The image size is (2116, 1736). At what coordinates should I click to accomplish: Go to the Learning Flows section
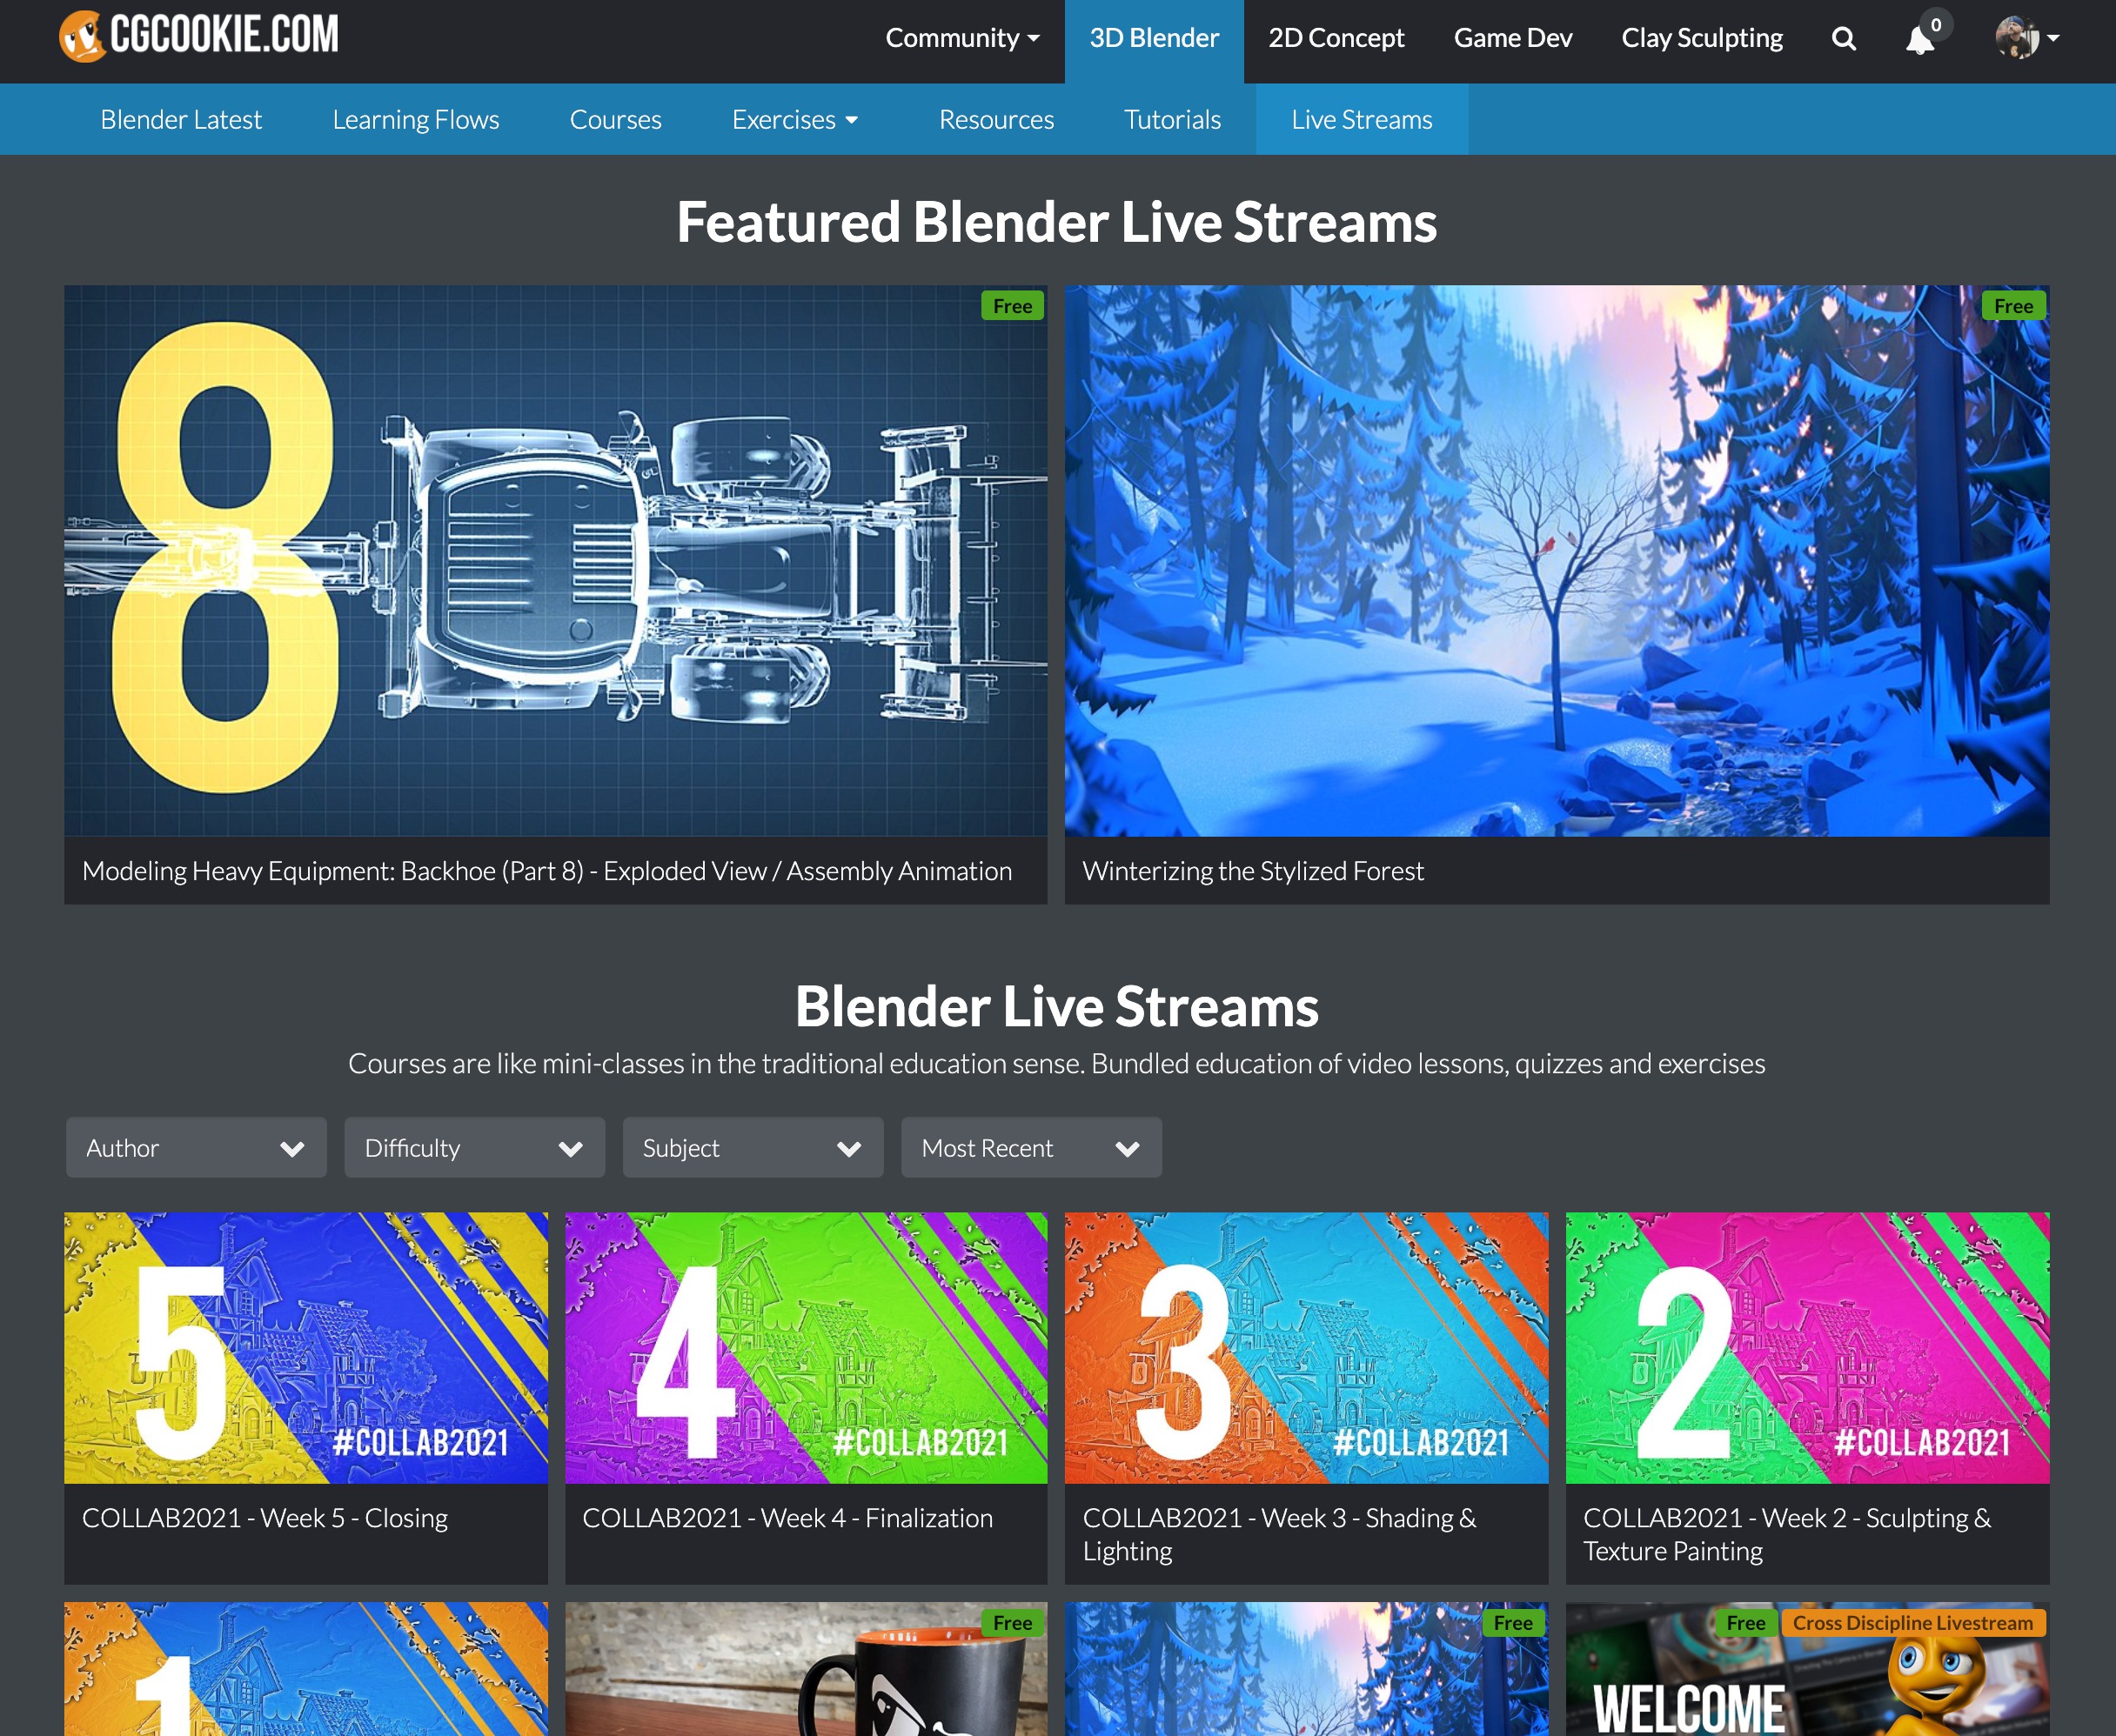[415, 120]
